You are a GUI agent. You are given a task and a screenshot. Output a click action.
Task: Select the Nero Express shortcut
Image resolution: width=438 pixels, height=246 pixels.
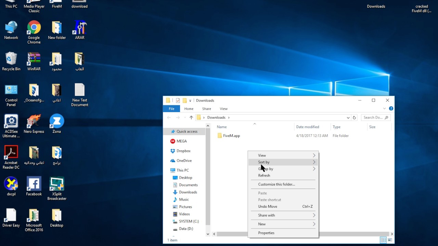34,124
